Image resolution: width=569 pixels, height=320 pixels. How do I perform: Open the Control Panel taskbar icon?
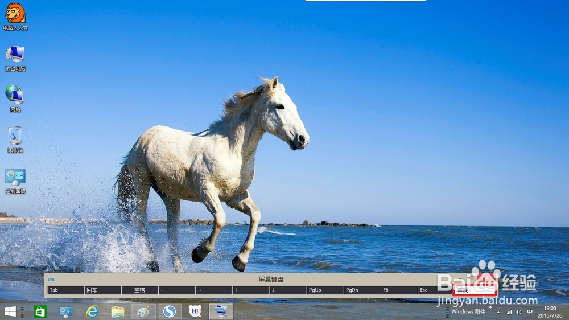point(66,311)
